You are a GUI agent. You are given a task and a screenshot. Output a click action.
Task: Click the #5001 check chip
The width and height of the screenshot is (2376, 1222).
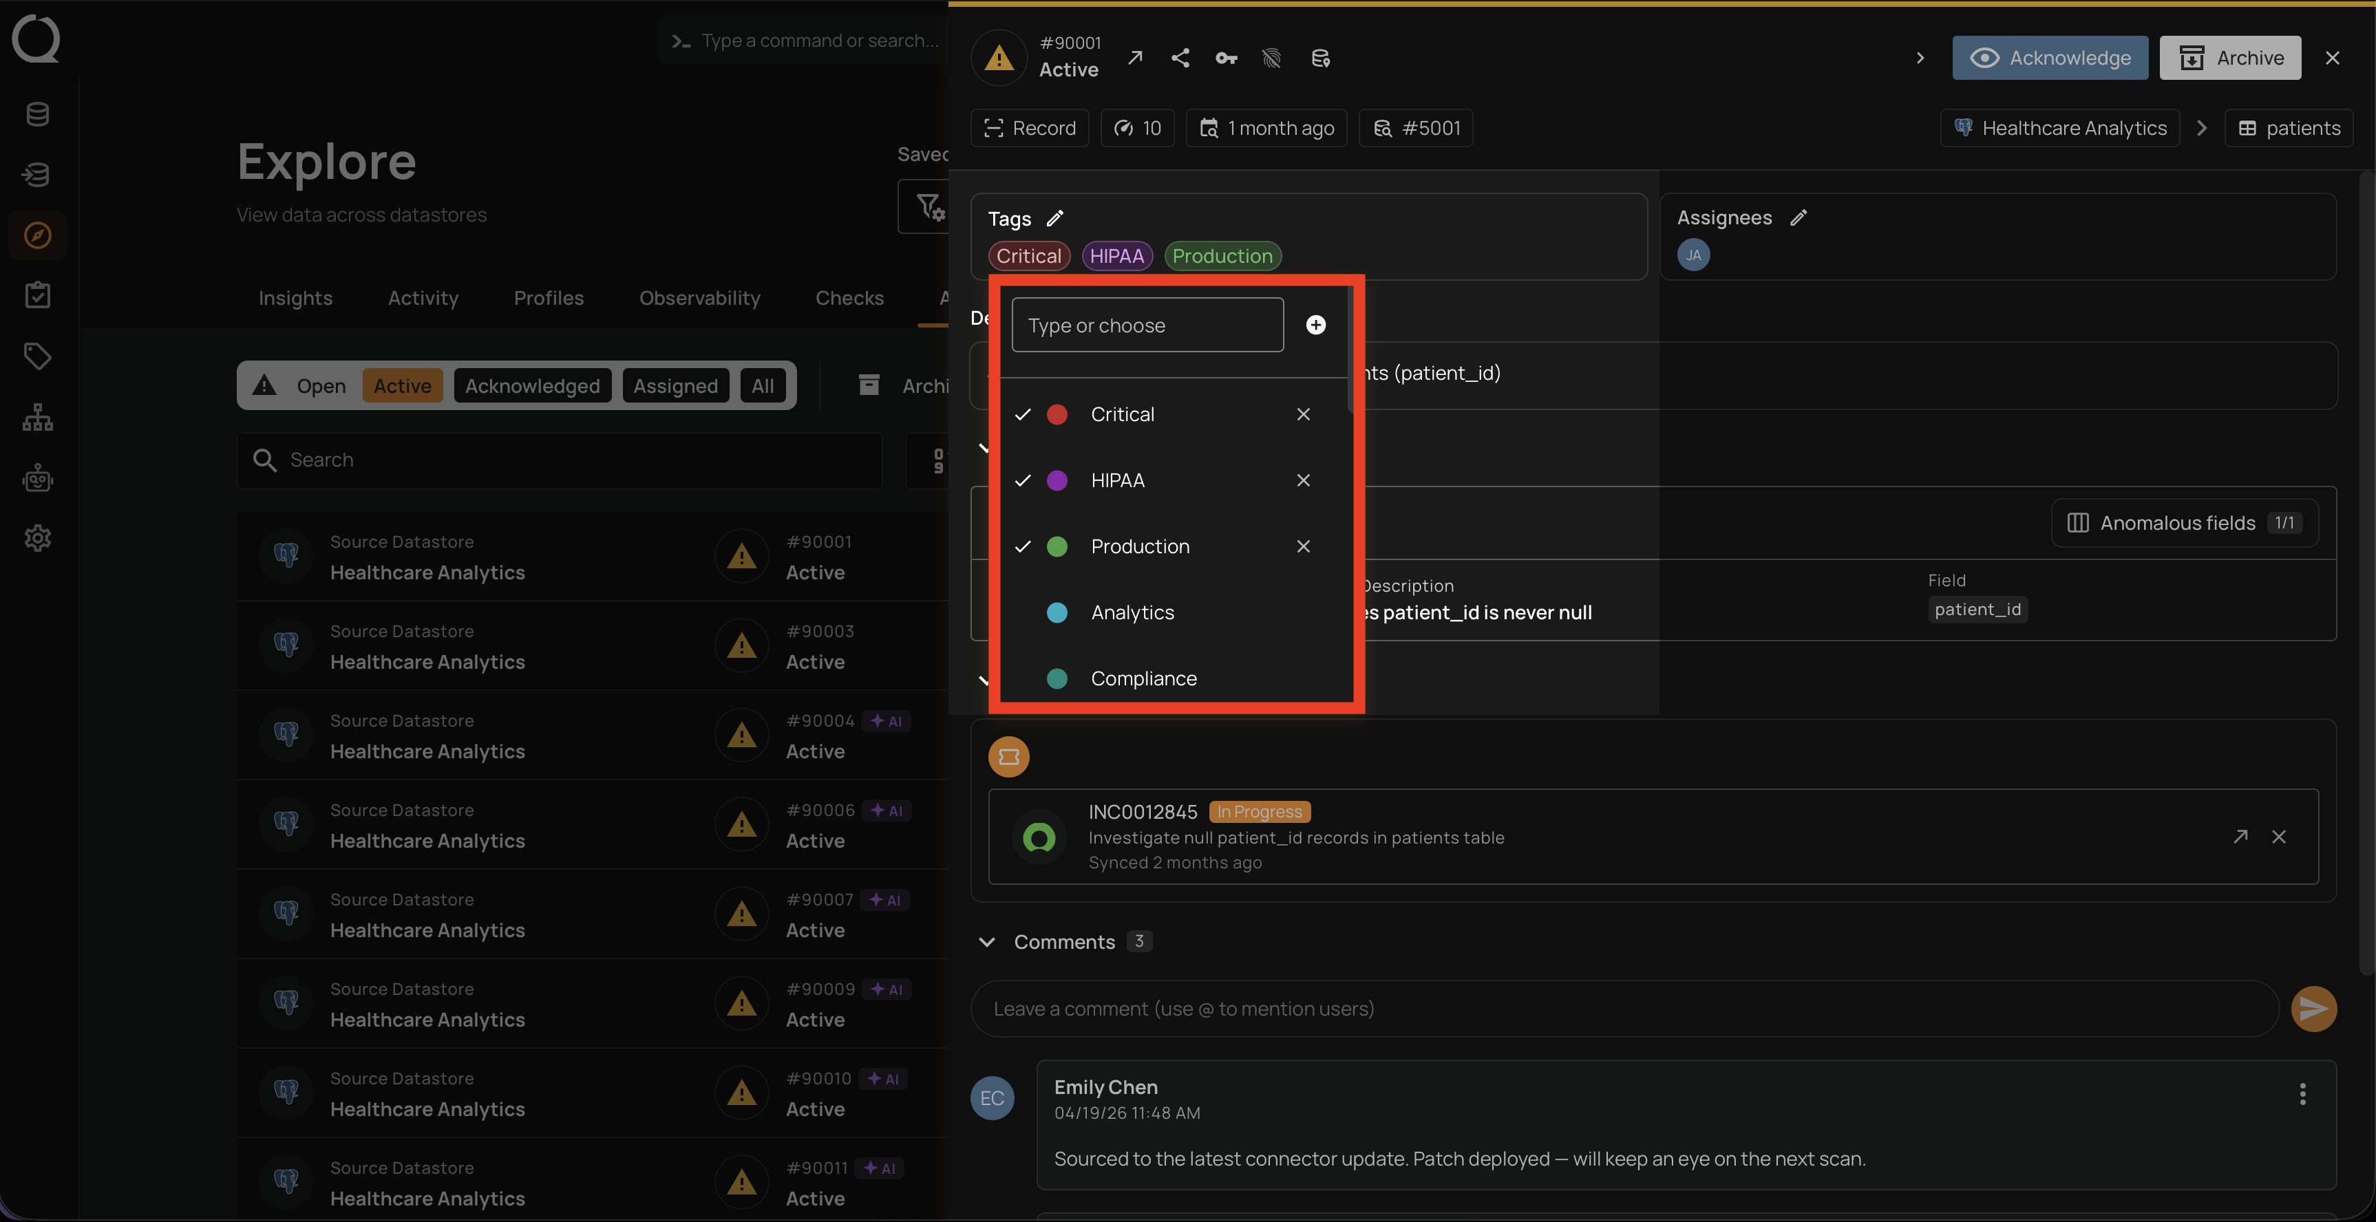click(x=1416, y=128)
